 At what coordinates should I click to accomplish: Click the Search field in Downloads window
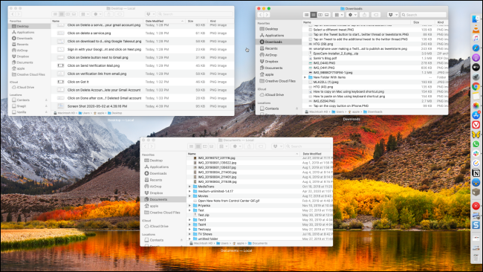(424, 15)
